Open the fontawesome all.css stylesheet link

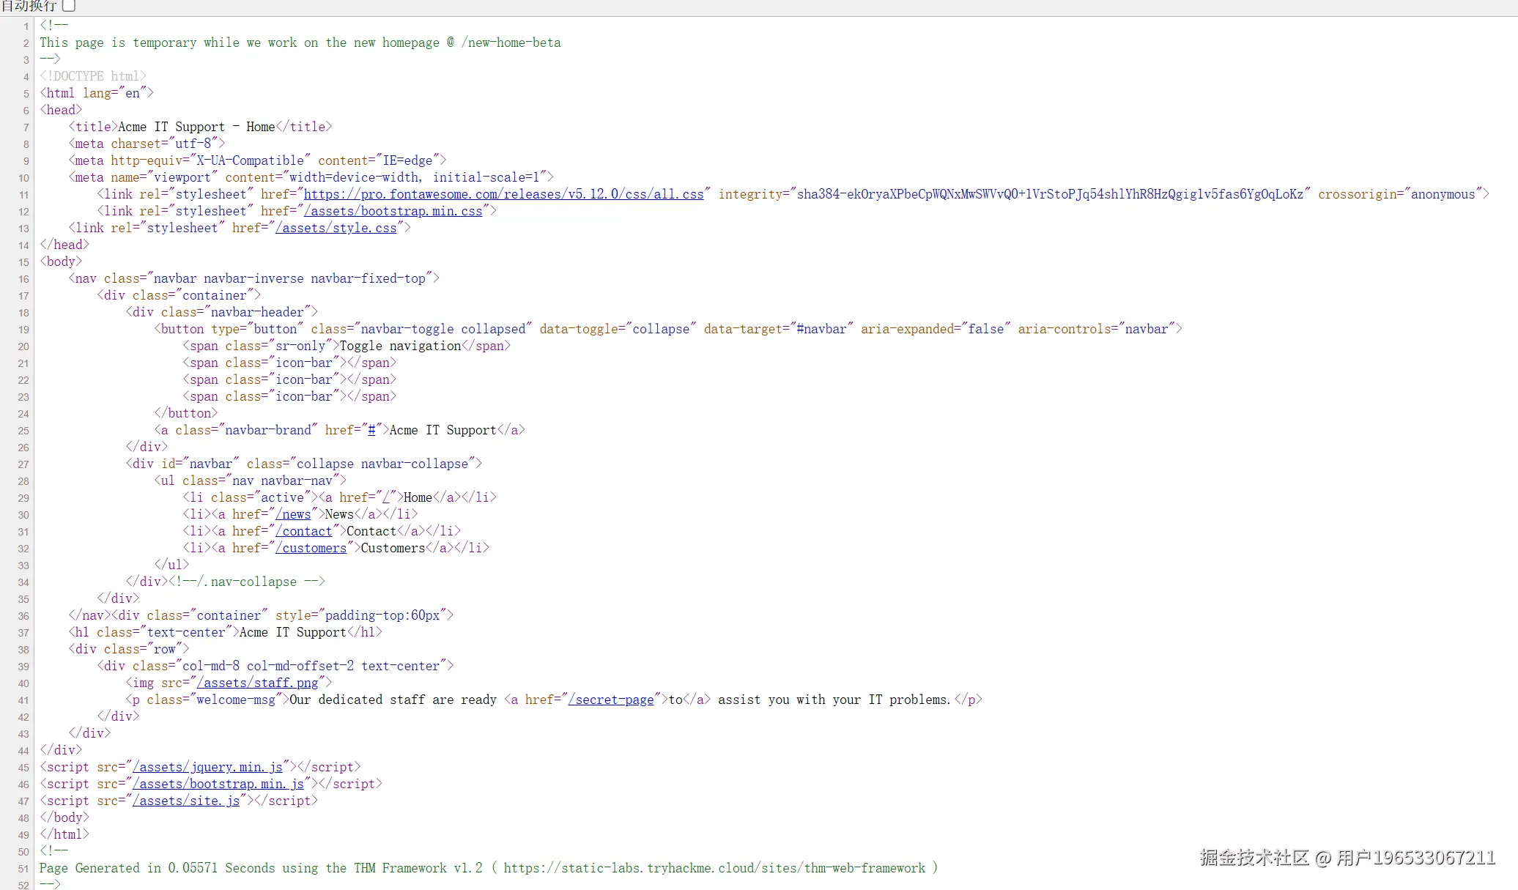coord(503,194)
